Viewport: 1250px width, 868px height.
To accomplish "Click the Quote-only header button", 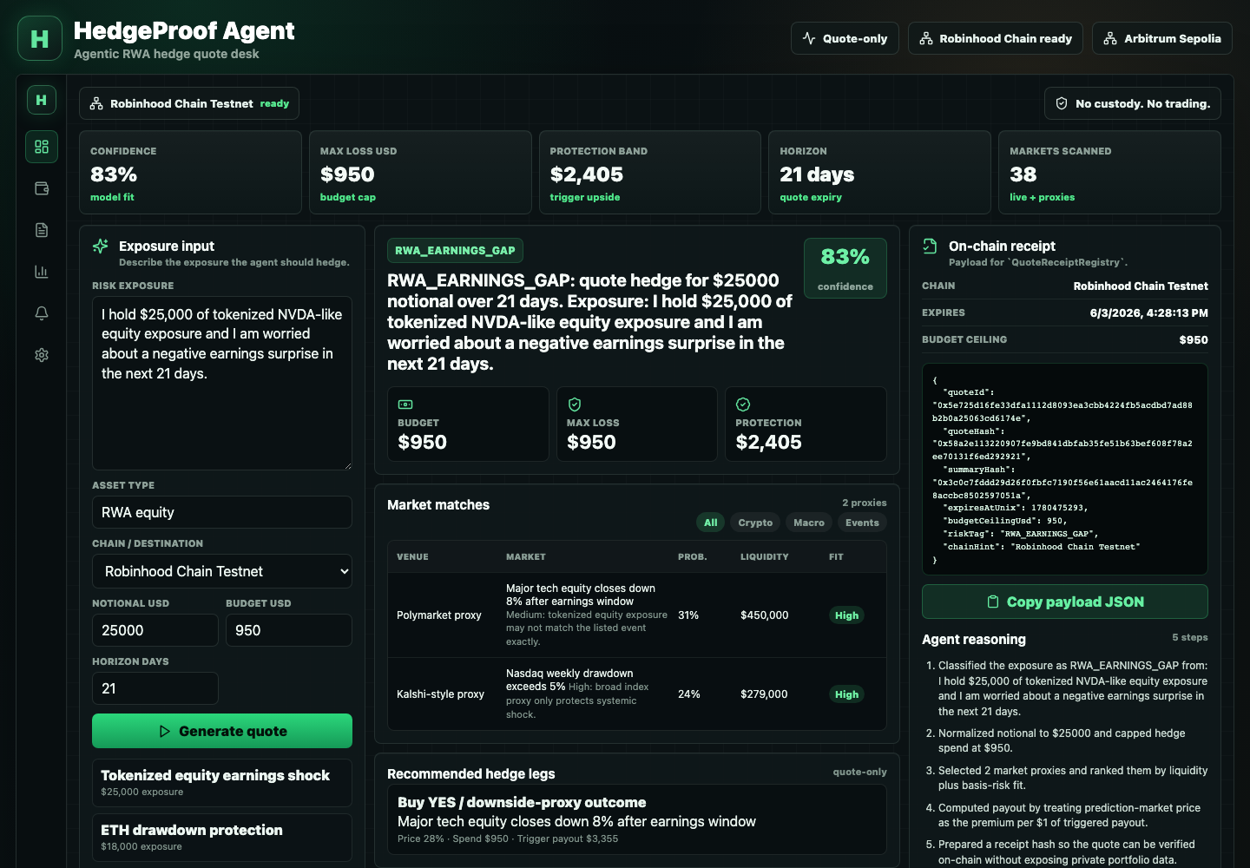I will click(x=845, y=38).
